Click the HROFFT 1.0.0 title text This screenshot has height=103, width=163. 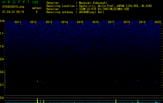point(20,2)
